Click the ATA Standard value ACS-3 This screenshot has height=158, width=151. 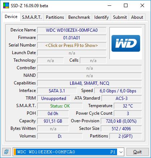[x=122, y=98]
